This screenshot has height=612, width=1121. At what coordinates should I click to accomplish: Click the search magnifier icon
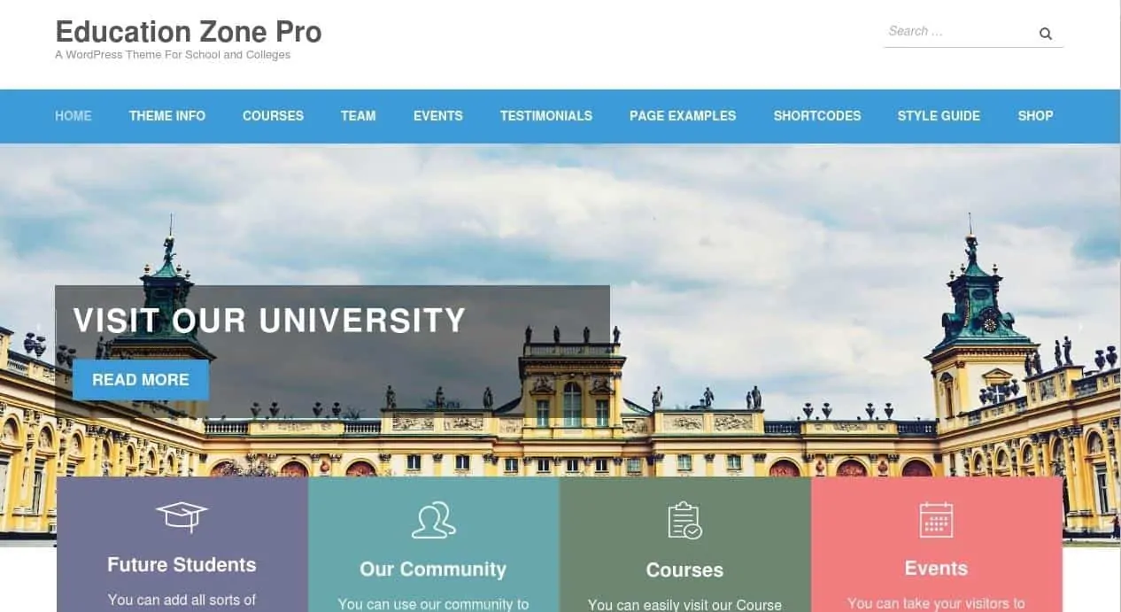(x=1045, y=34)
